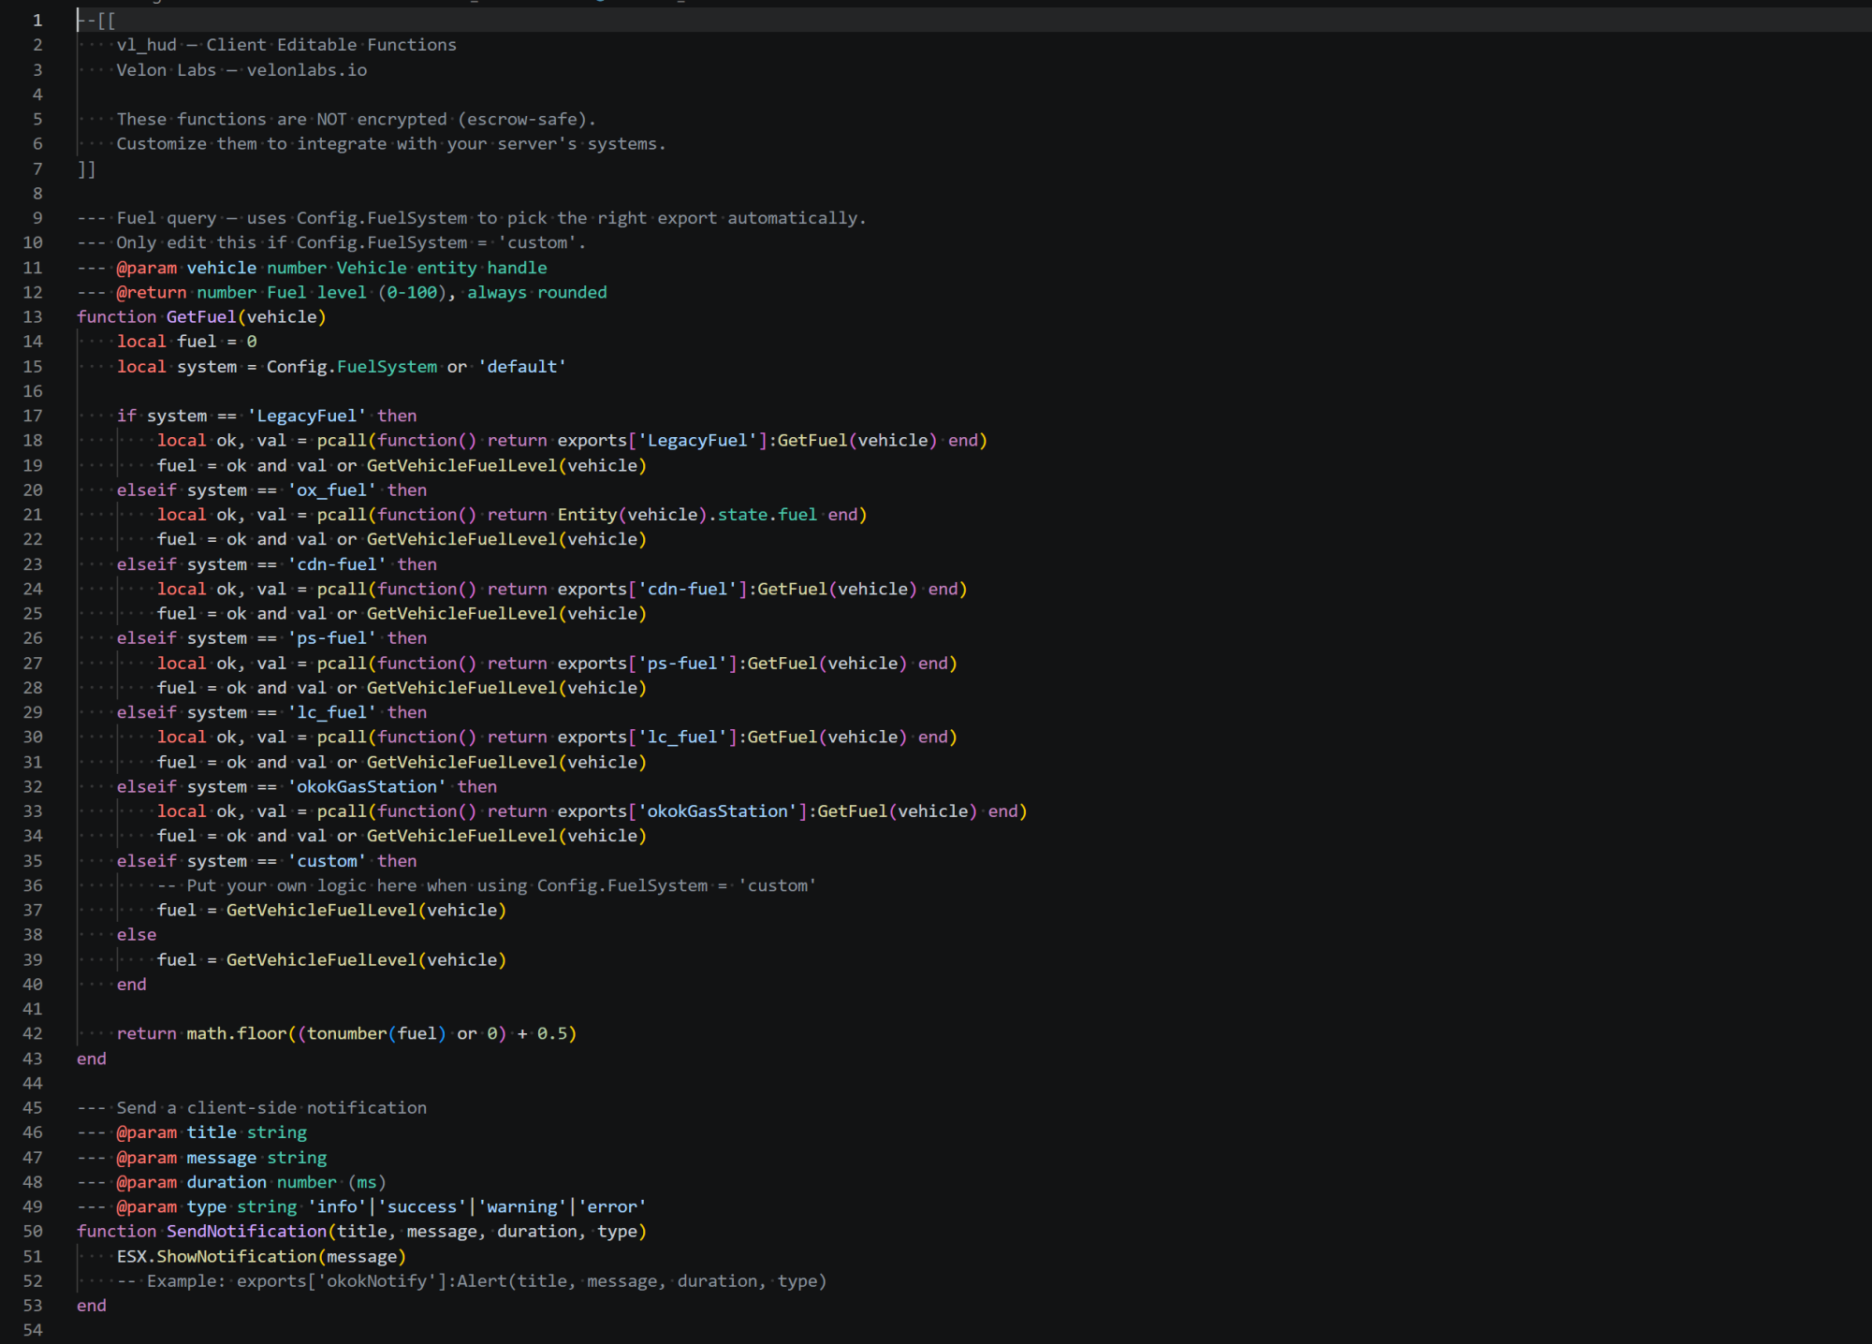This screenshot has height=1344, width=1872.
Task: Click 'ESX.ShowNotification(message)' call
Action: 261,1256
